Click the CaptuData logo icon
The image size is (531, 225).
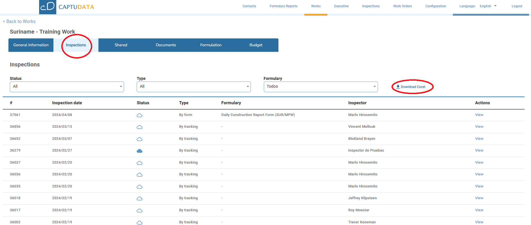[x=48, y=7]
